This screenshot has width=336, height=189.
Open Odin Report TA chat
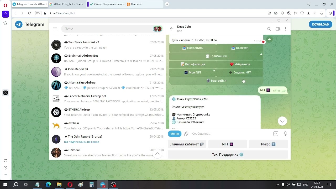(107, 72)
